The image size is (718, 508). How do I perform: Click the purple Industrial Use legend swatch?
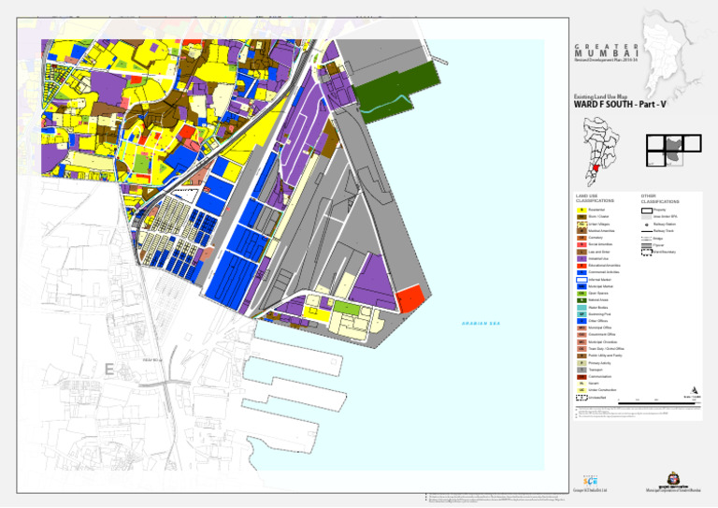point(582,259)
